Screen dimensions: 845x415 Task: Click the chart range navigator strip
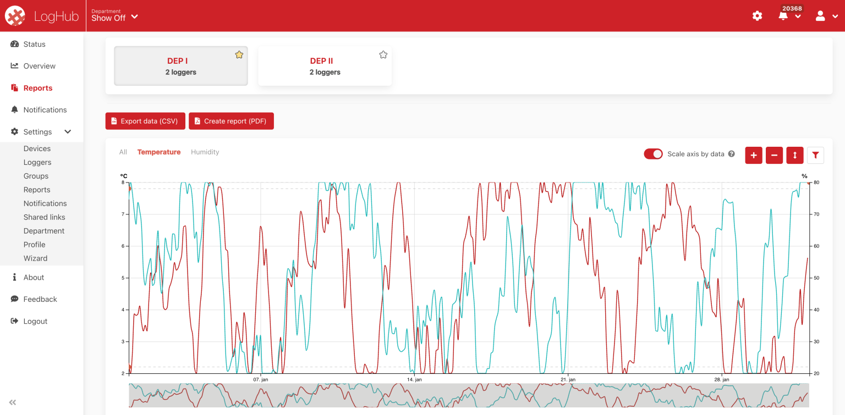click(x=469, y=395)
